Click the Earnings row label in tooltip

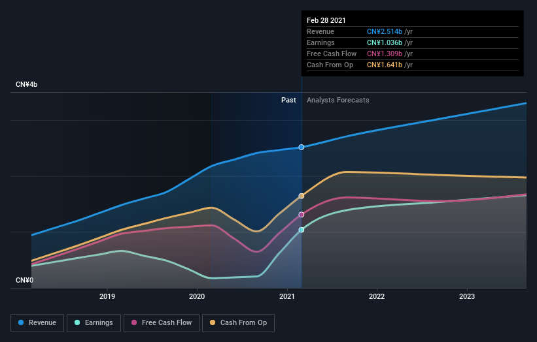pyautogui.click(x=320, y=42)
